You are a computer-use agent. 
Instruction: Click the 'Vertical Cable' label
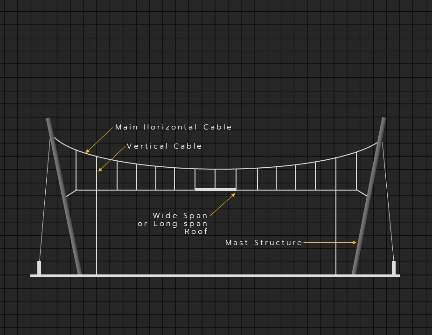click(x=164, y=146)
